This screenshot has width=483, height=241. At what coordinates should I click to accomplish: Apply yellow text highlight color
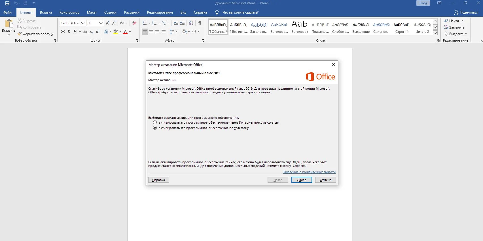[x=115, y=32]
